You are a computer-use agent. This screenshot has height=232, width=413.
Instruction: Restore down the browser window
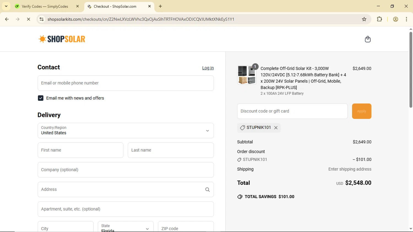click(x=392, y=6)
